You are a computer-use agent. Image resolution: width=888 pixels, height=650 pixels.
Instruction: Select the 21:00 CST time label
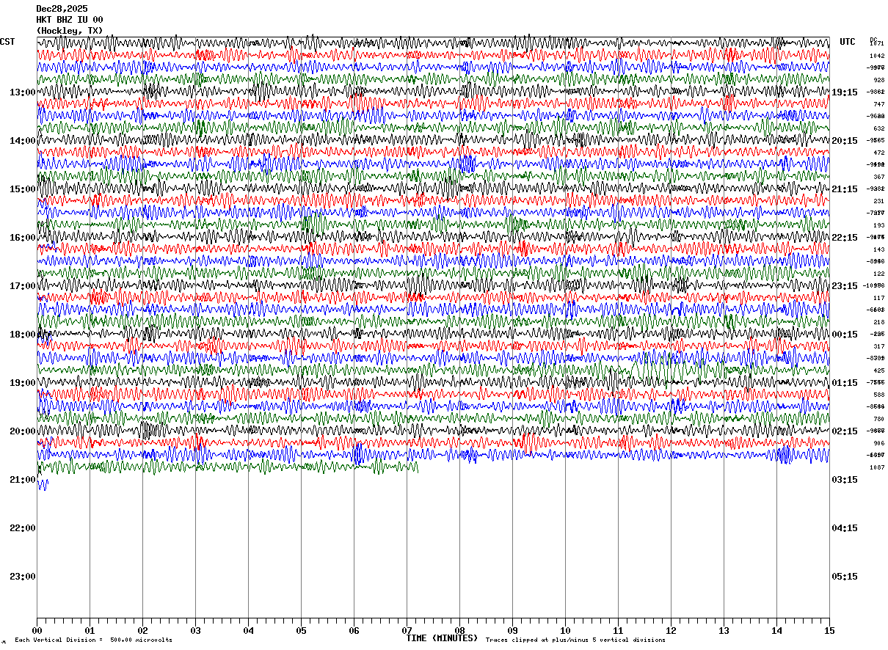click(23, 480)
